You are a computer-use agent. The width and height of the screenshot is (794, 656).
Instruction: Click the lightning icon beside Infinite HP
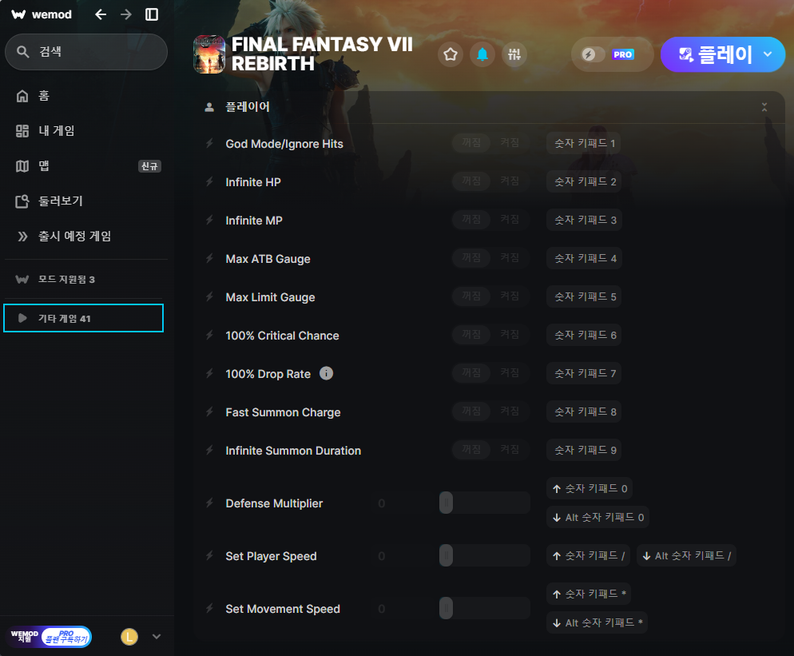[x=209, y=182]
